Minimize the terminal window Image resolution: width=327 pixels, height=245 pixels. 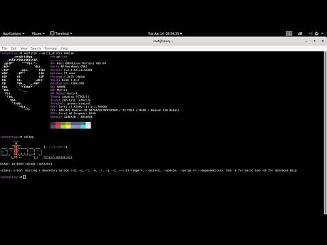point(307,41)
